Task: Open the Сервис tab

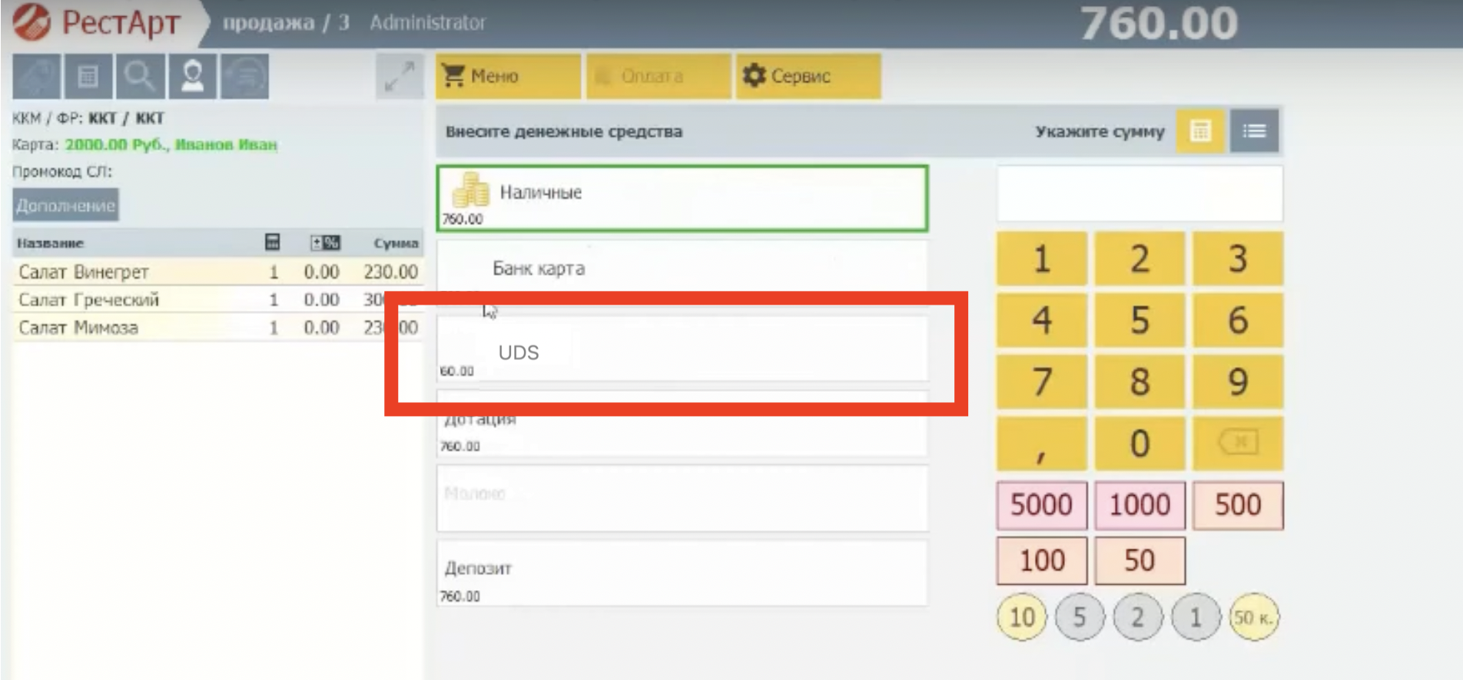Action: 808,76
